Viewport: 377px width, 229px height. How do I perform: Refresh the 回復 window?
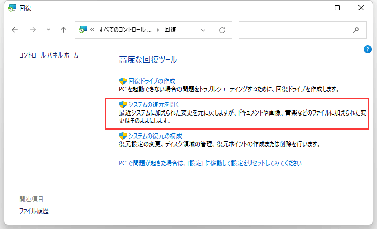point(222,30)
